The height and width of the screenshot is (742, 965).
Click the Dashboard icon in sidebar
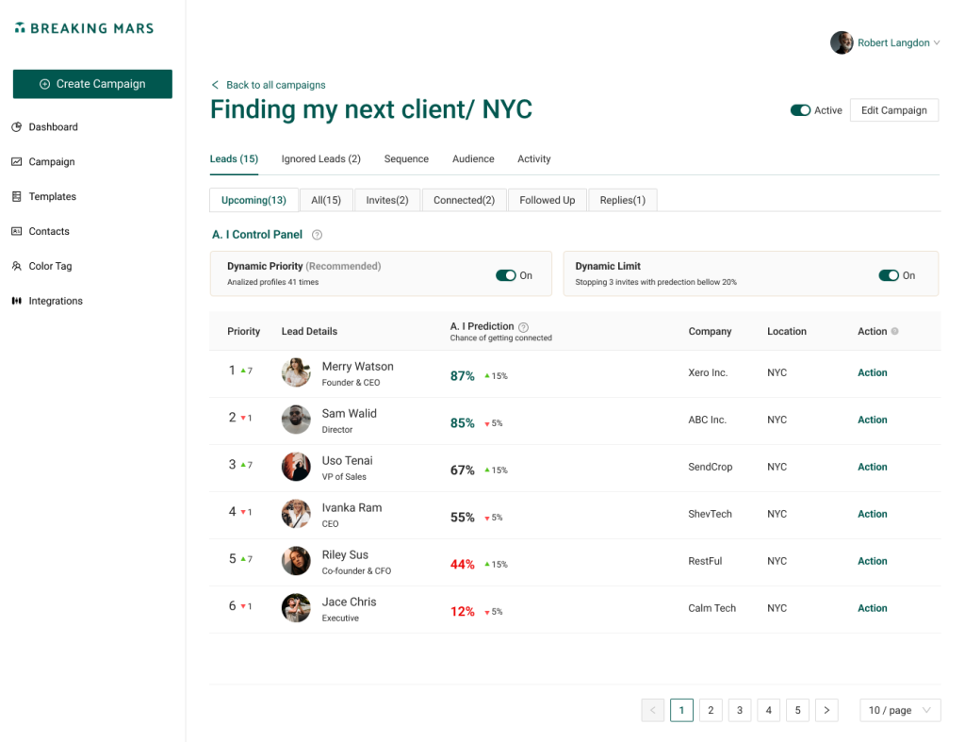17,127
